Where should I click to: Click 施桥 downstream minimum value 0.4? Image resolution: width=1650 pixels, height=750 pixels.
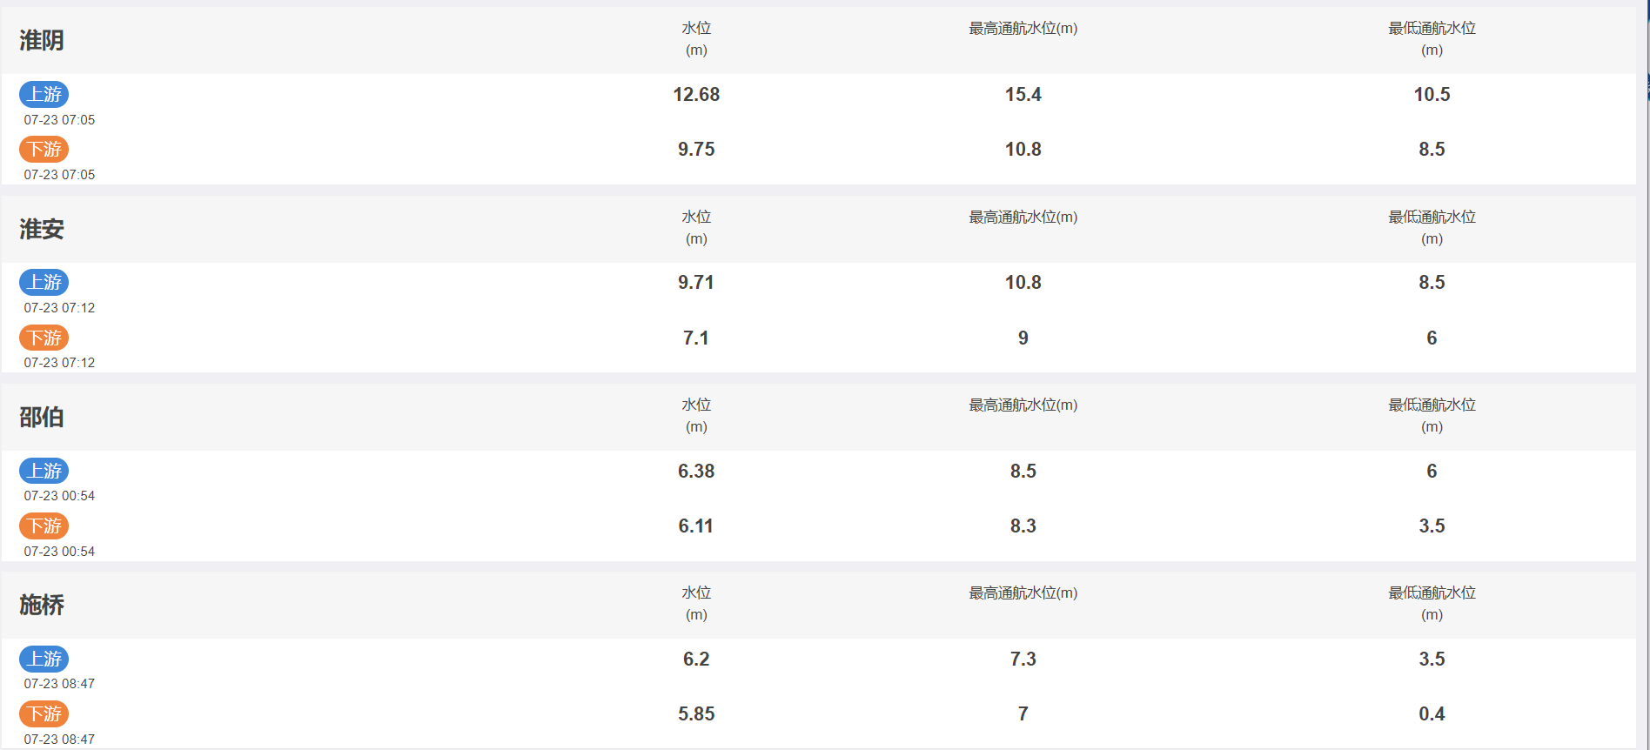[1432, 713]
